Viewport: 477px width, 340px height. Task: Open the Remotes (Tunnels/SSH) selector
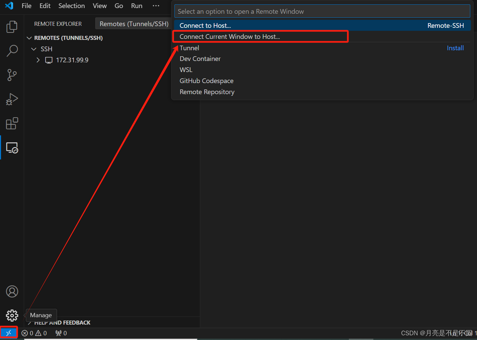pos(133,24)
